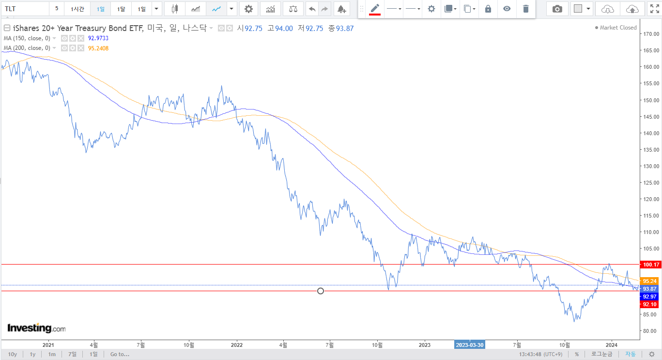This screenshot has width=662, height=360.
Task: Select the highlighted 1일 interval
Action: 100,9
